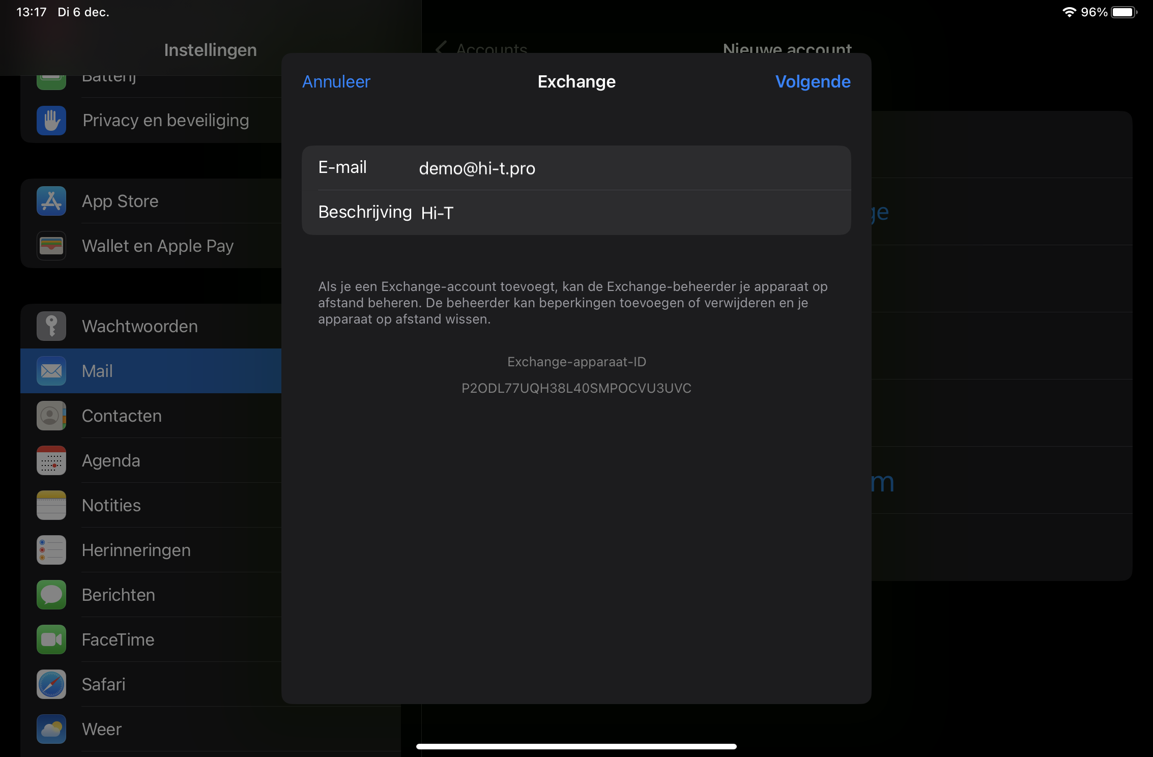Tap the Exchange-apparaat-ID value
Image resolution: width=1153 pixels, height=757 pixels.
[576, 388]
